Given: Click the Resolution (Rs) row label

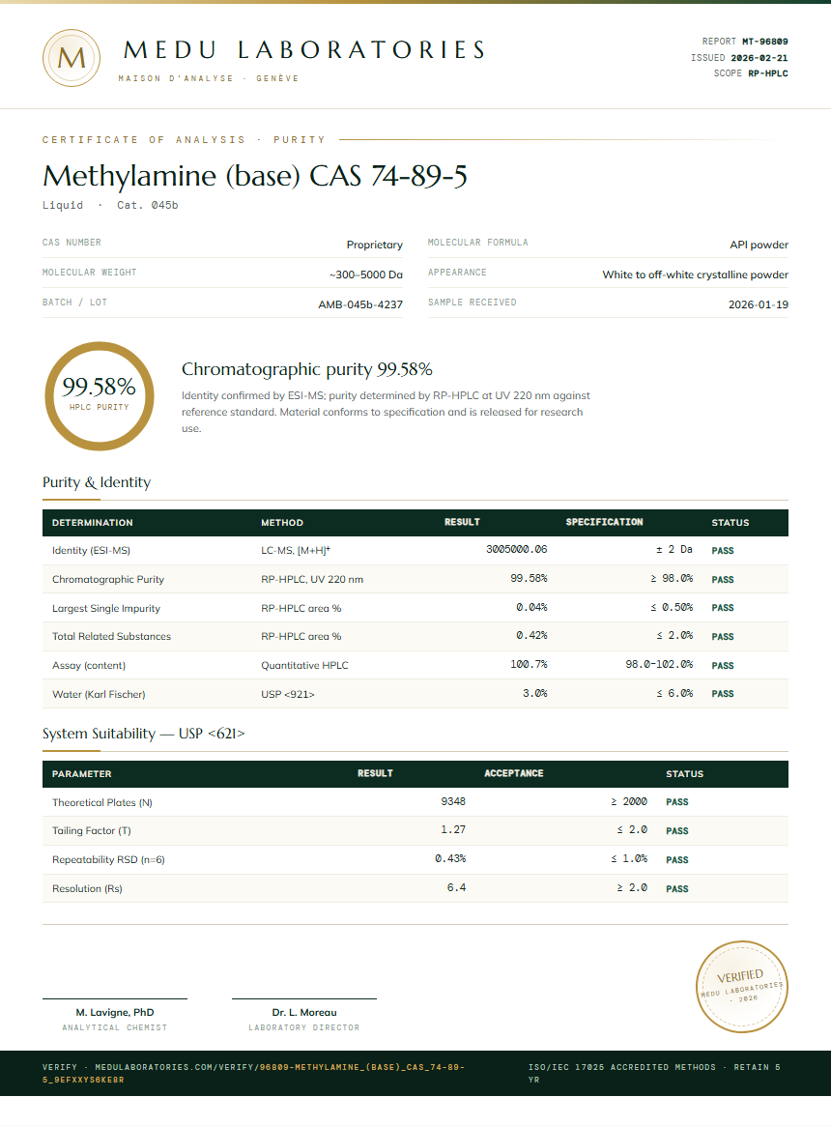Looking at the screenshot, I should click(x=87, y=889).
